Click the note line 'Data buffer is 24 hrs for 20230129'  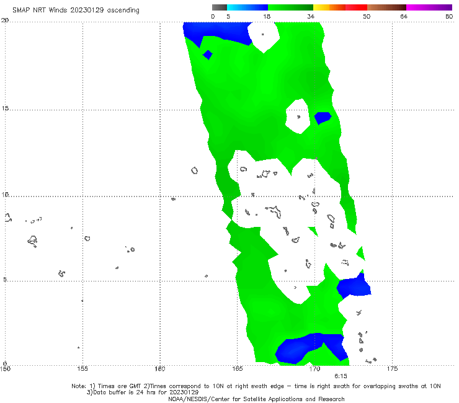click(143, 392)
